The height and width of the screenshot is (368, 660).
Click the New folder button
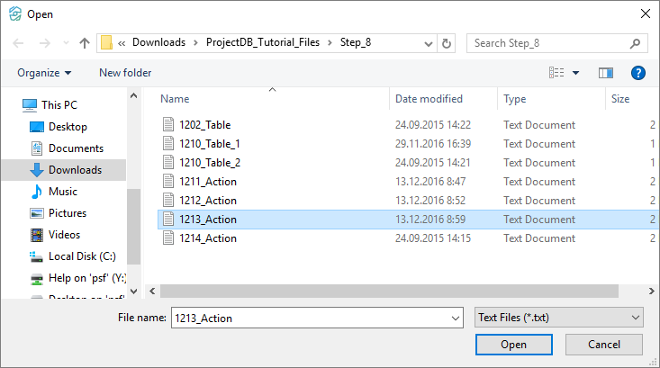(125, 73)
